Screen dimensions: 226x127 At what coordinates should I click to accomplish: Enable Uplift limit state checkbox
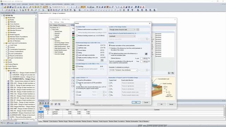(x=77, y=48)
